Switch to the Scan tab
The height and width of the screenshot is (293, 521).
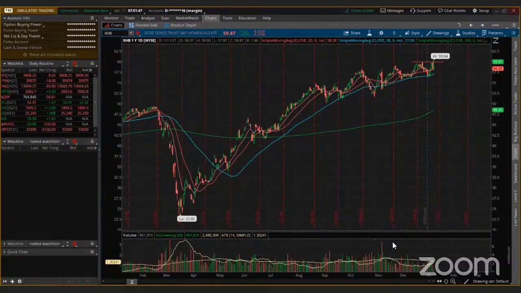[x=165, y=18]
